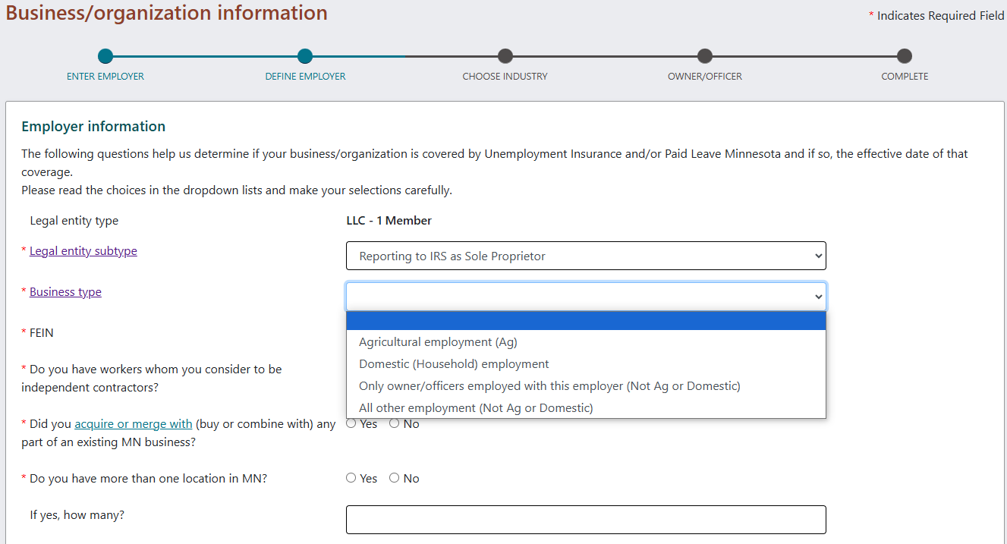Open the acquire or merge with help link
Image resolution: width=1007 pixels, height=544 pixels.
(x=133, y=423)
